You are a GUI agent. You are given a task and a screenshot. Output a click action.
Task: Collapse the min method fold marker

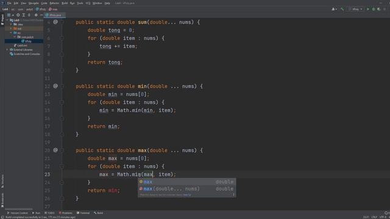tap(62, 86)
